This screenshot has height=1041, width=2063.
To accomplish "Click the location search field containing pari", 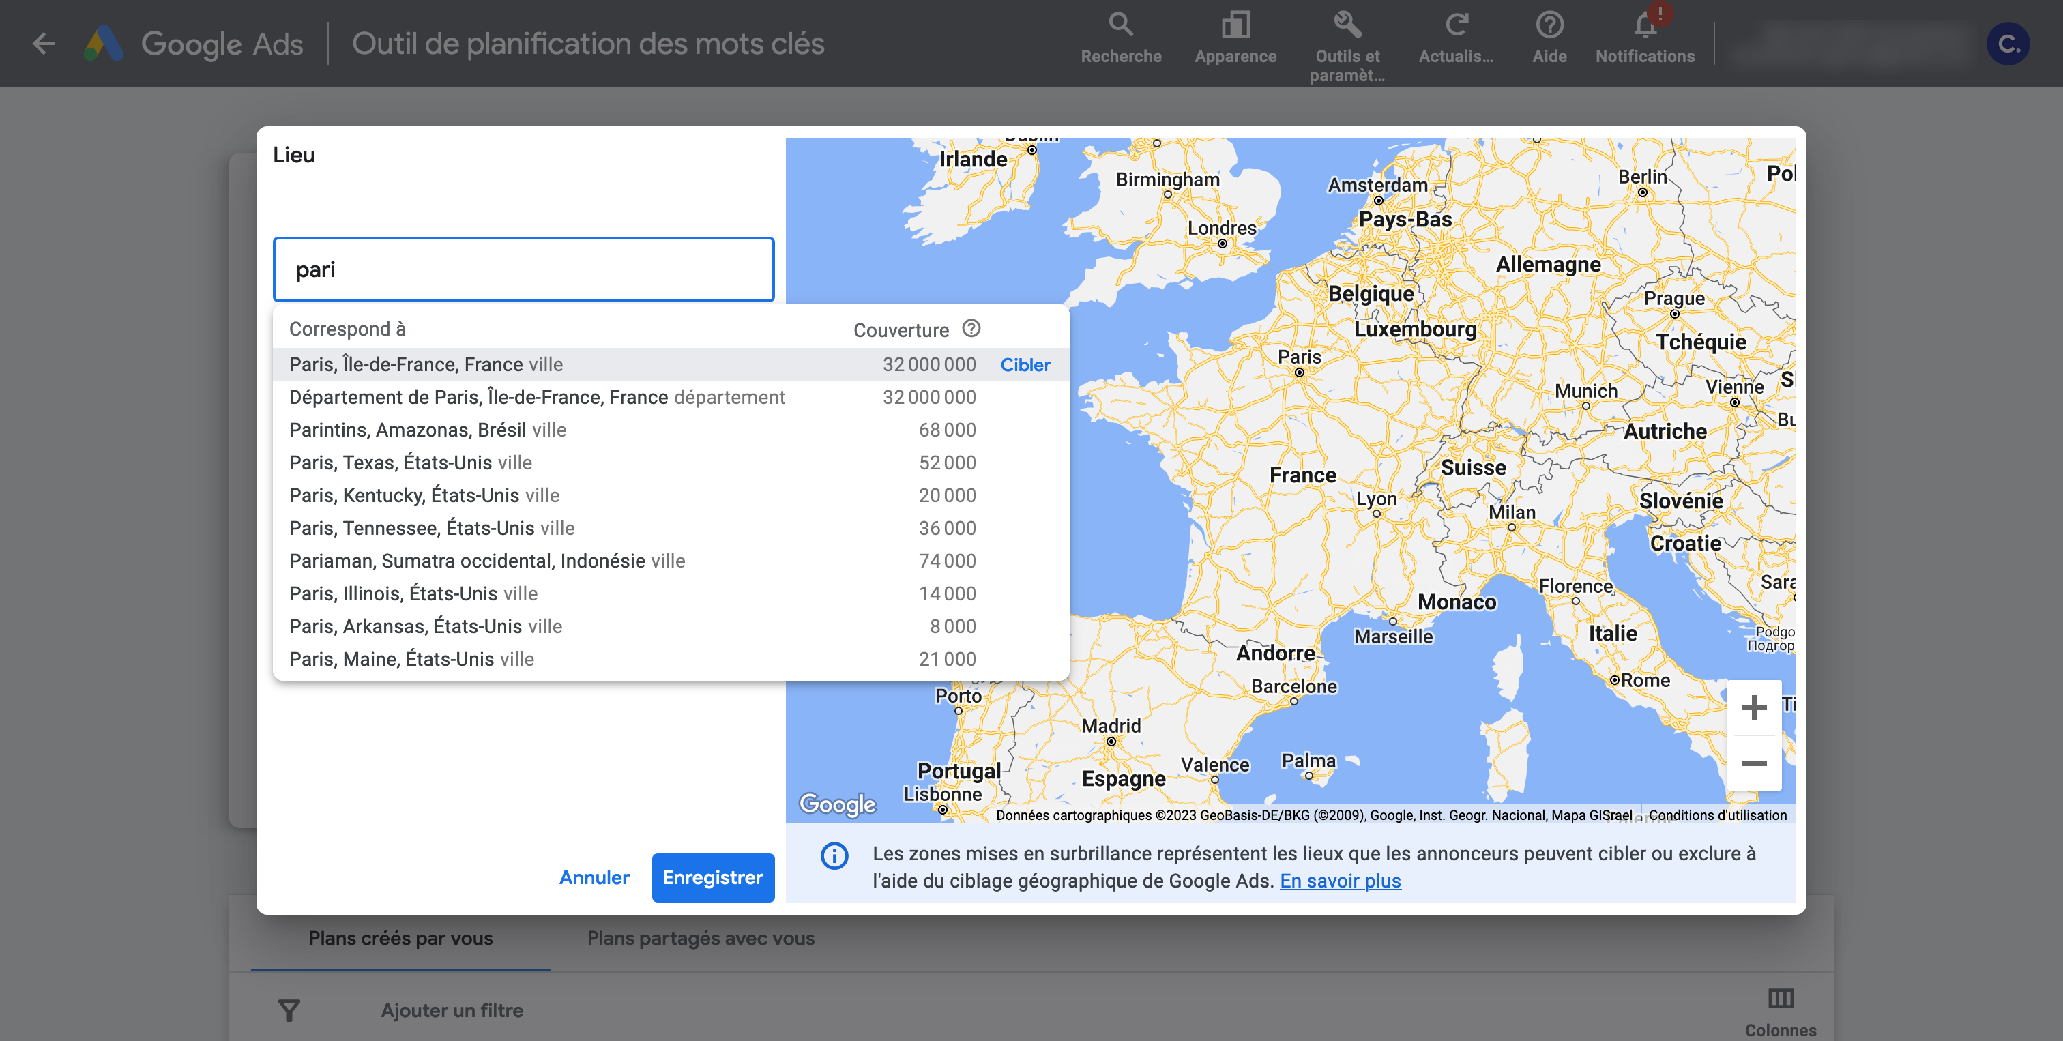I will click(x=524, y=269).
